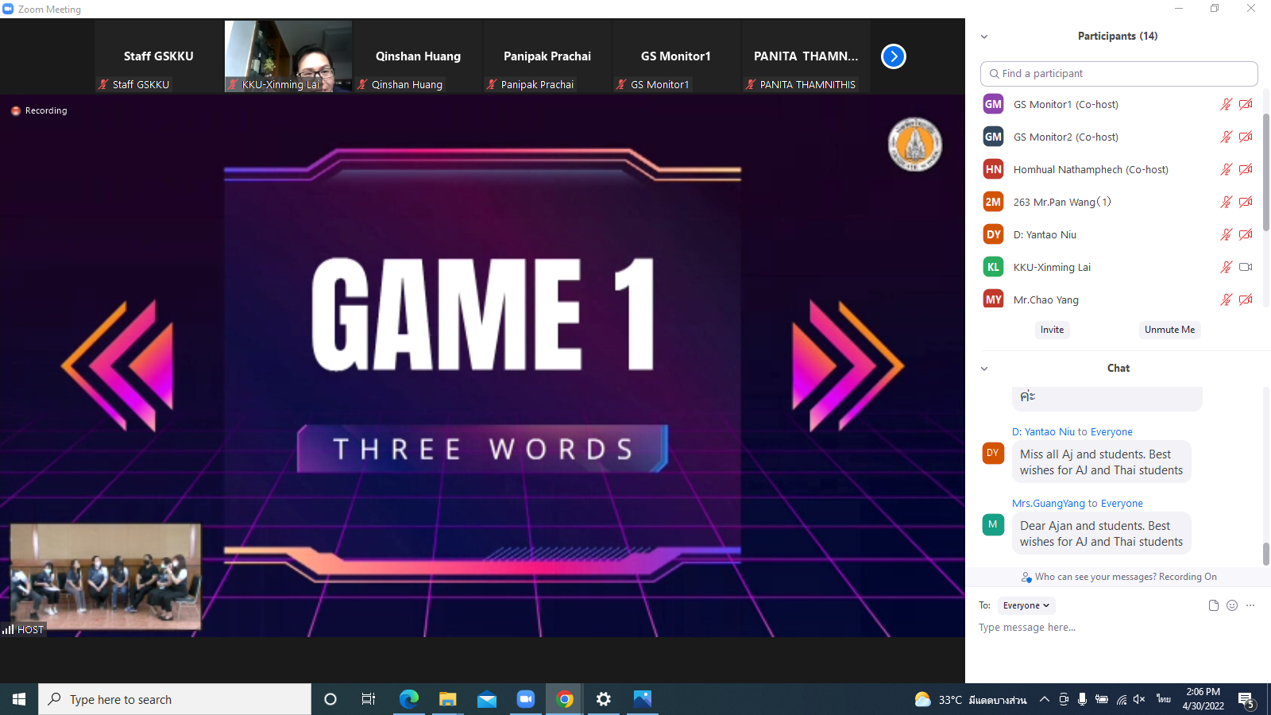The height and width of the screenshot is (715, 1271).
Task: Click the Thai language input indicator
Action: click(x=1164, y=699)
